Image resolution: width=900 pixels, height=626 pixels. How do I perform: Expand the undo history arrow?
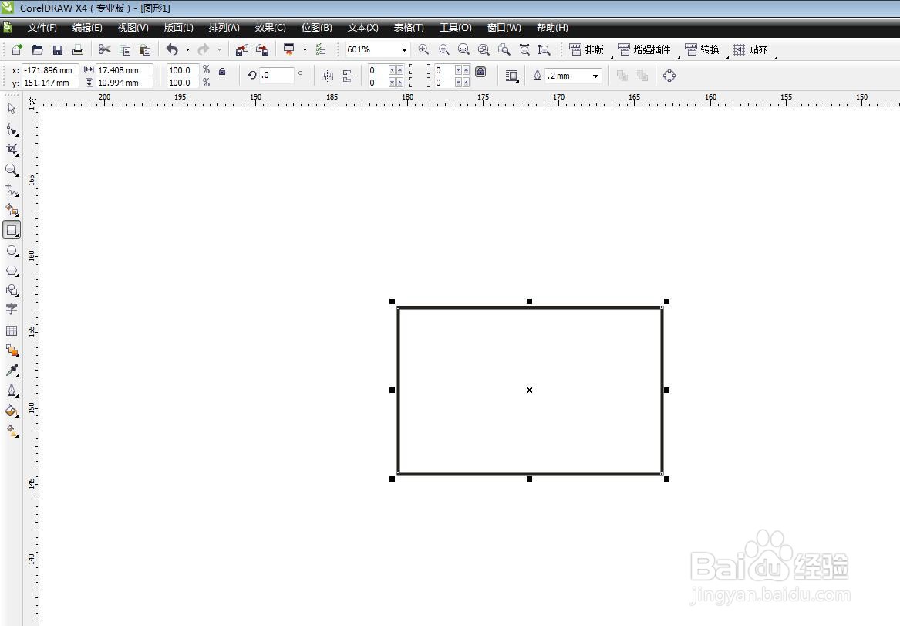coord(187,50)
